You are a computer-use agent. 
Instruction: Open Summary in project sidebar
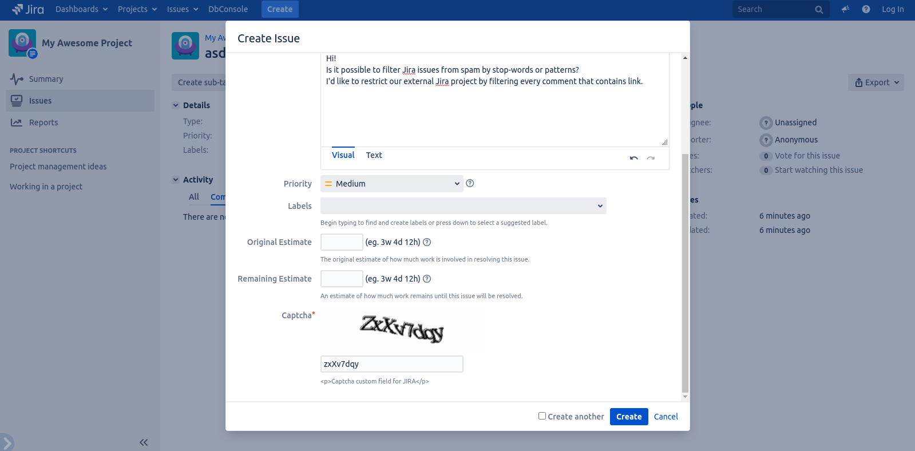(x=46, y=79)
